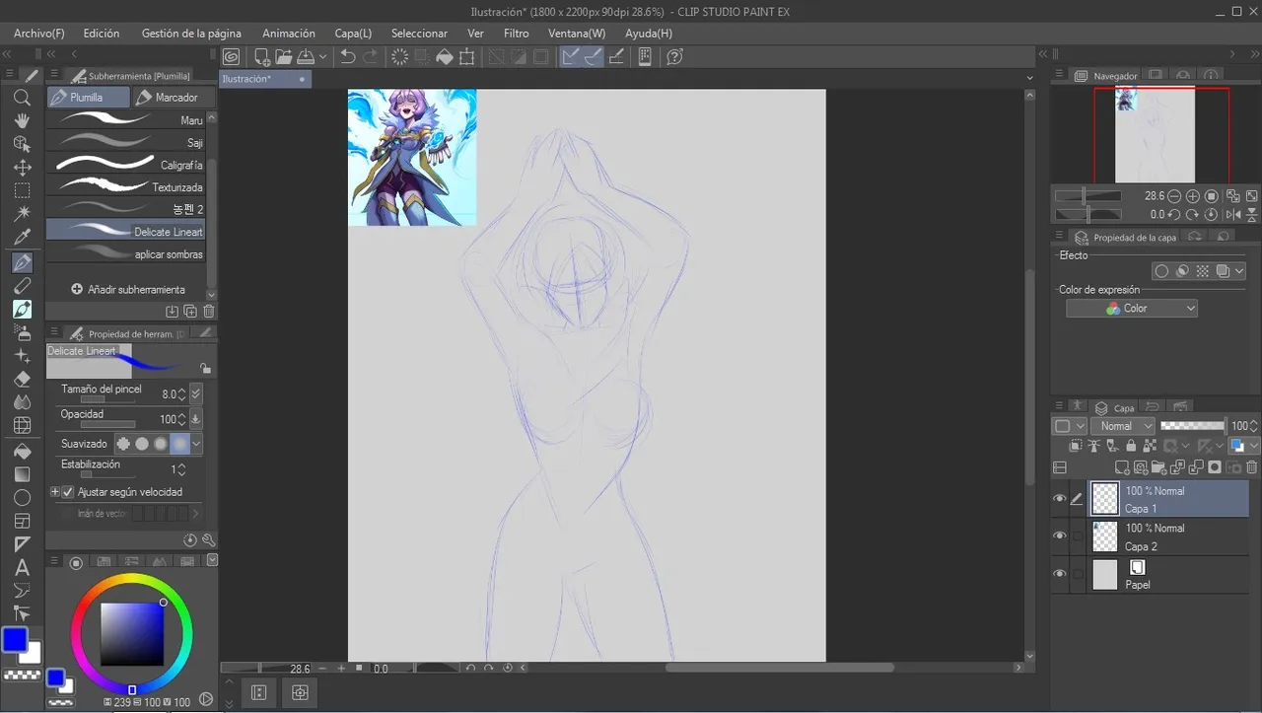Select the Fill bucket tool
The image size is (1262, 713).
click(x=22, y=451)
